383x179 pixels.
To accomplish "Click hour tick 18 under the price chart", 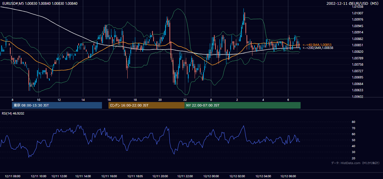I will [135, 100].
